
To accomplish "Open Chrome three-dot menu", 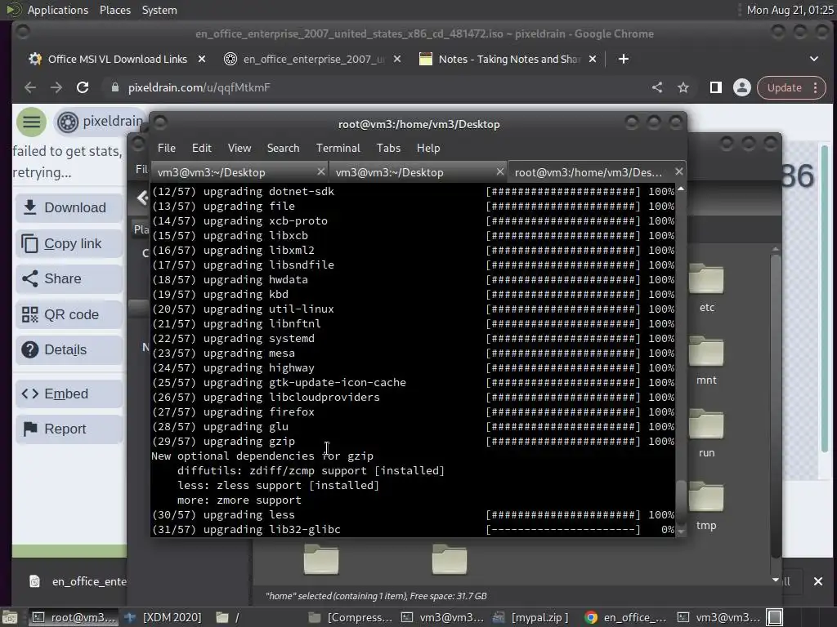I will point(816,87).
